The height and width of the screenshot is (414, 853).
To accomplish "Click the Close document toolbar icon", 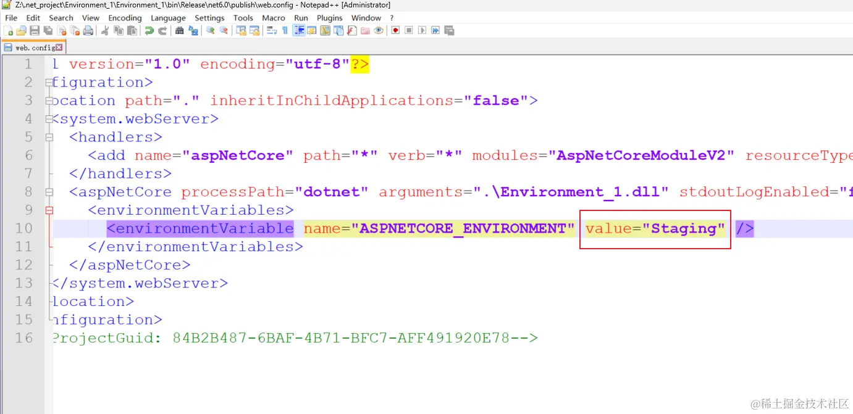I will click(62, 30).
